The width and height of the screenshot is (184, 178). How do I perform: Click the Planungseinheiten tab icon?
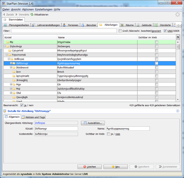click(5, 25)
